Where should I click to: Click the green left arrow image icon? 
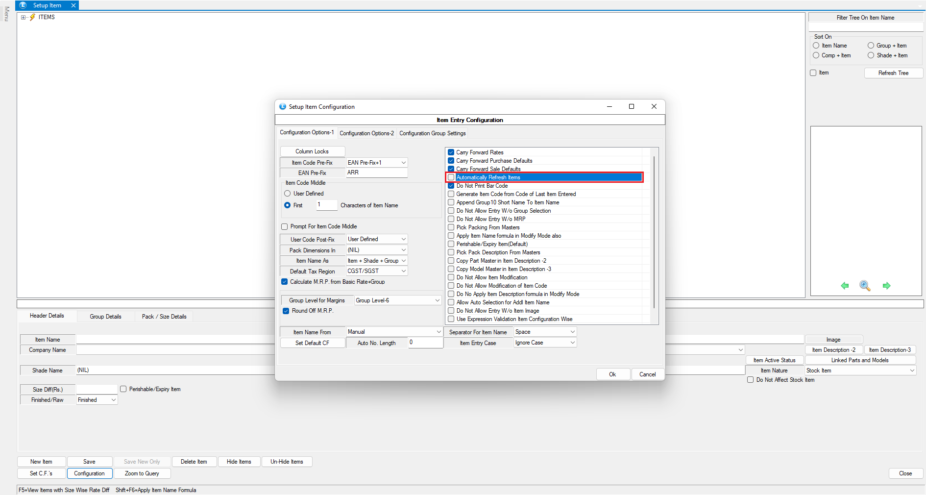pyautogui.click(x=845, y=286)
